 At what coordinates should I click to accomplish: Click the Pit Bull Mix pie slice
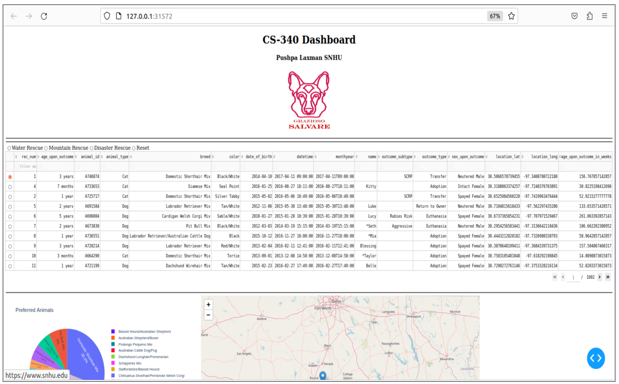(x=60, y=344)
